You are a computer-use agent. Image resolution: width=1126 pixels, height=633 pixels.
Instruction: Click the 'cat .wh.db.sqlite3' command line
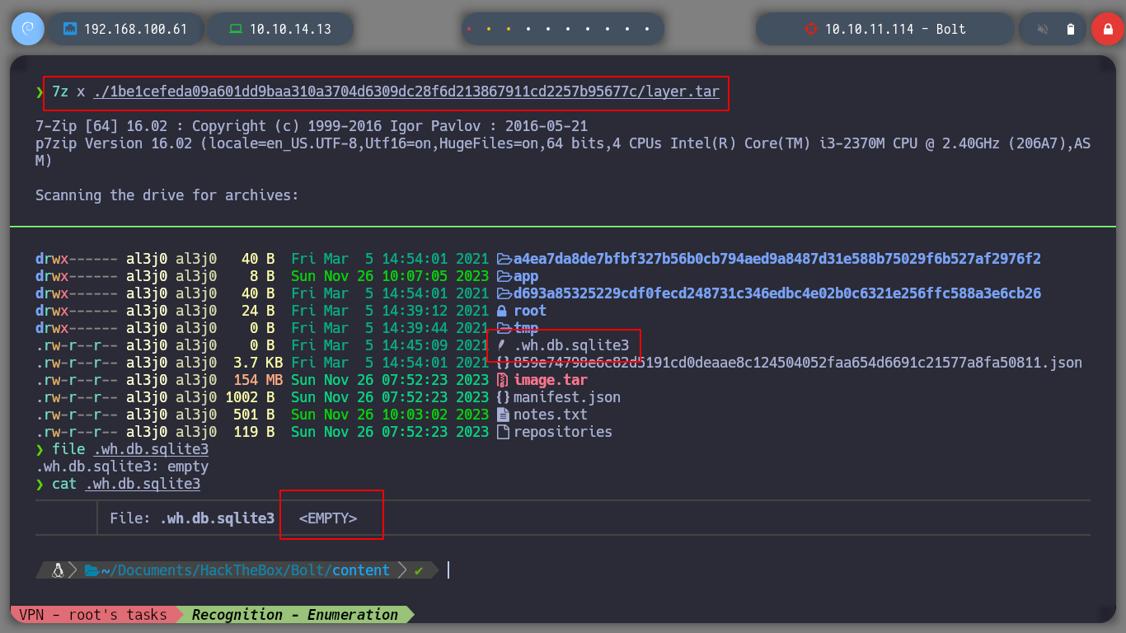point(126,484)
